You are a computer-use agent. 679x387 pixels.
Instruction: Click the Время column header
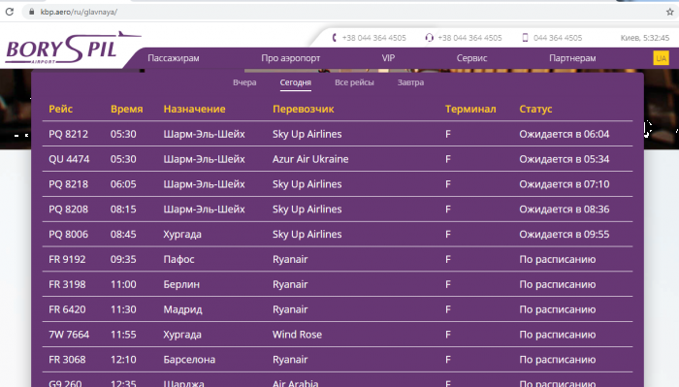(126, 109)
